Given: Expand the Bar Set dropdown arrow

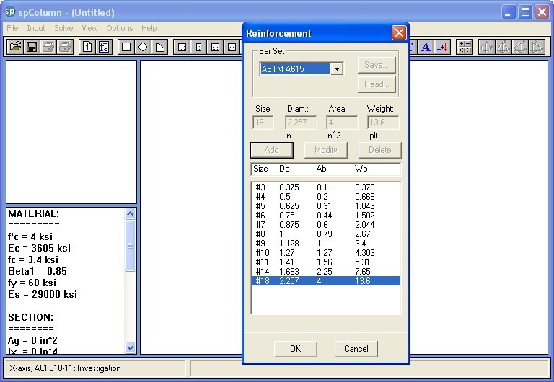Looking at the screenshot, I should (x=337, y=69).
